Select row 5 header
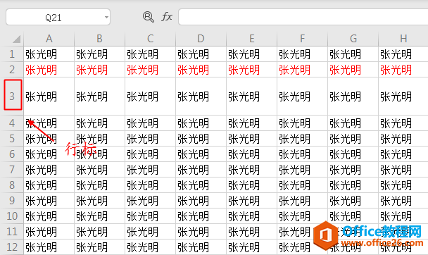Viewport: 428px width, 255px height. coord(12,139)
